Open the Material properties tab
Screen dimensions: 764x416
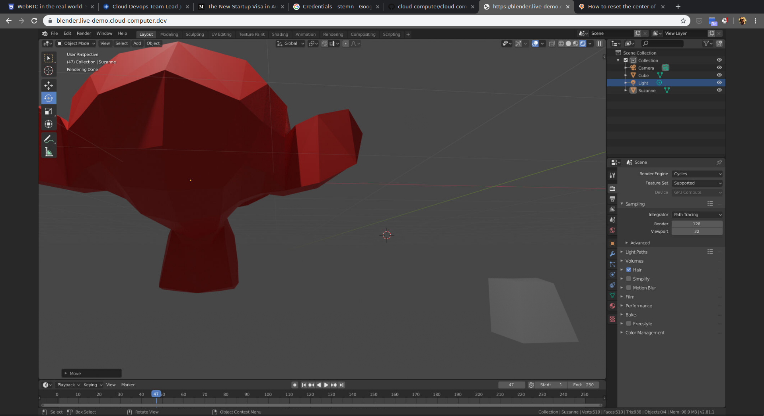point(612,306)
